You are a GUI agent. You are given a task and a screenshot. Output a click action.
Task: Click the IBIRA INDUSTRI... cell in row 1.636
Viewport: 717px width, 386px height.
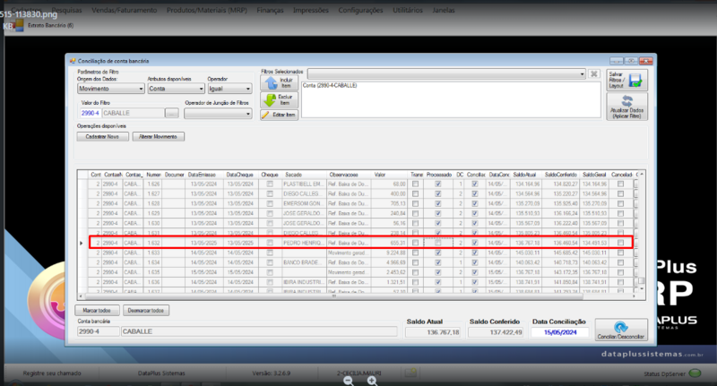[x=305, y=282]
